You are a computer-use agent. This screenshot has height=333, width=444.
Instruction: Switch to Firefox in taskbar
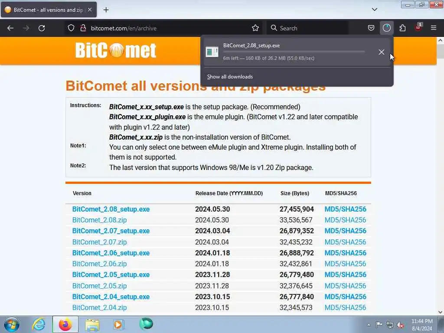point(65,324)
